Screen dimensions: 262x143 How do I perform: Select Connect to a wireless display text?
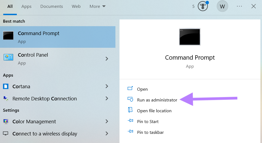[x=45, y=134]
